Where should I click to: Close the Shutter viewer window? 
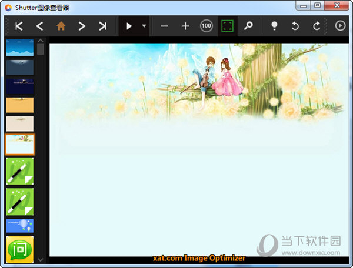337,5
